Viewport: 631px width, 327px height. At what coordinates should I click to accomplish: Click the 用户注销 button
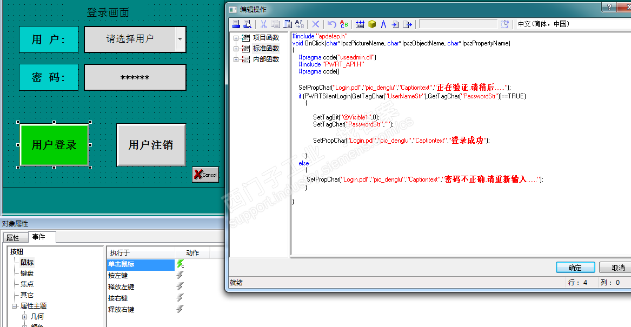pos(151,145)
